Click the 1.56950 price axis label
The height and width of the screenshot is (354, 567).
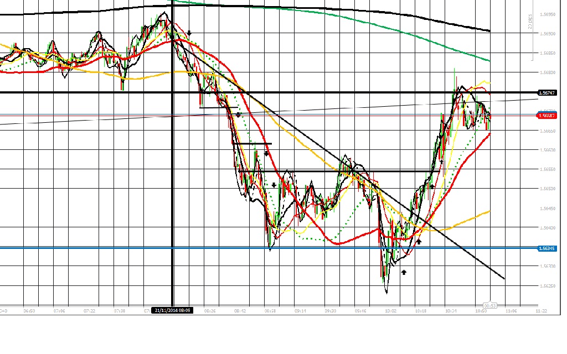[x=547, y=14]
